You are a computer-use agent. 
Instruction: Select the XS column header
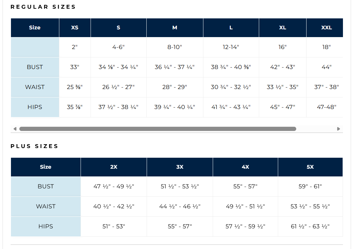click(x=75, y=28)
